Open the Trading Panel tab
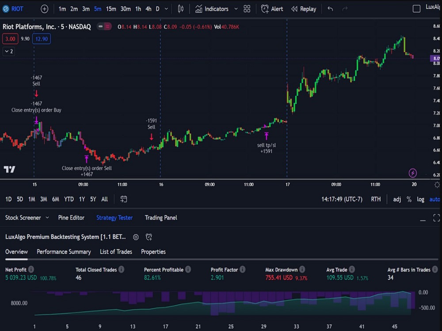442x331 pixels. [161, 218]
